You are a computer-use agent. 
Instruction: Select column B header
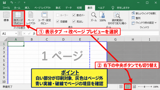pyautogui.click(x=31, y=39)
